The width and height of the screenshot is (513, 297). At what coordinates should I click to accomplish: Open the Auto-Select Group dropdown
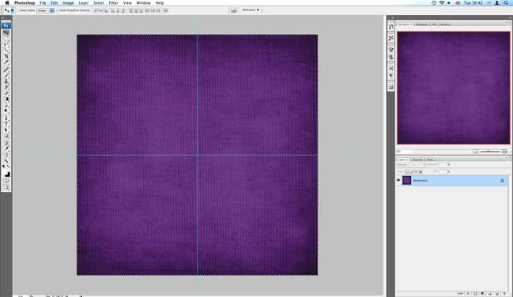pyautogui.click(x=45, y=10)
